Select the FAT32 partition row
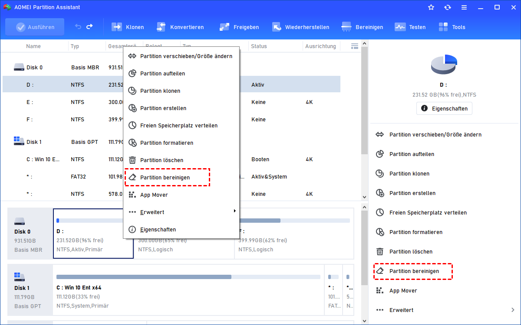The height and width of the screenshot is (325, 521). point(171,177)
